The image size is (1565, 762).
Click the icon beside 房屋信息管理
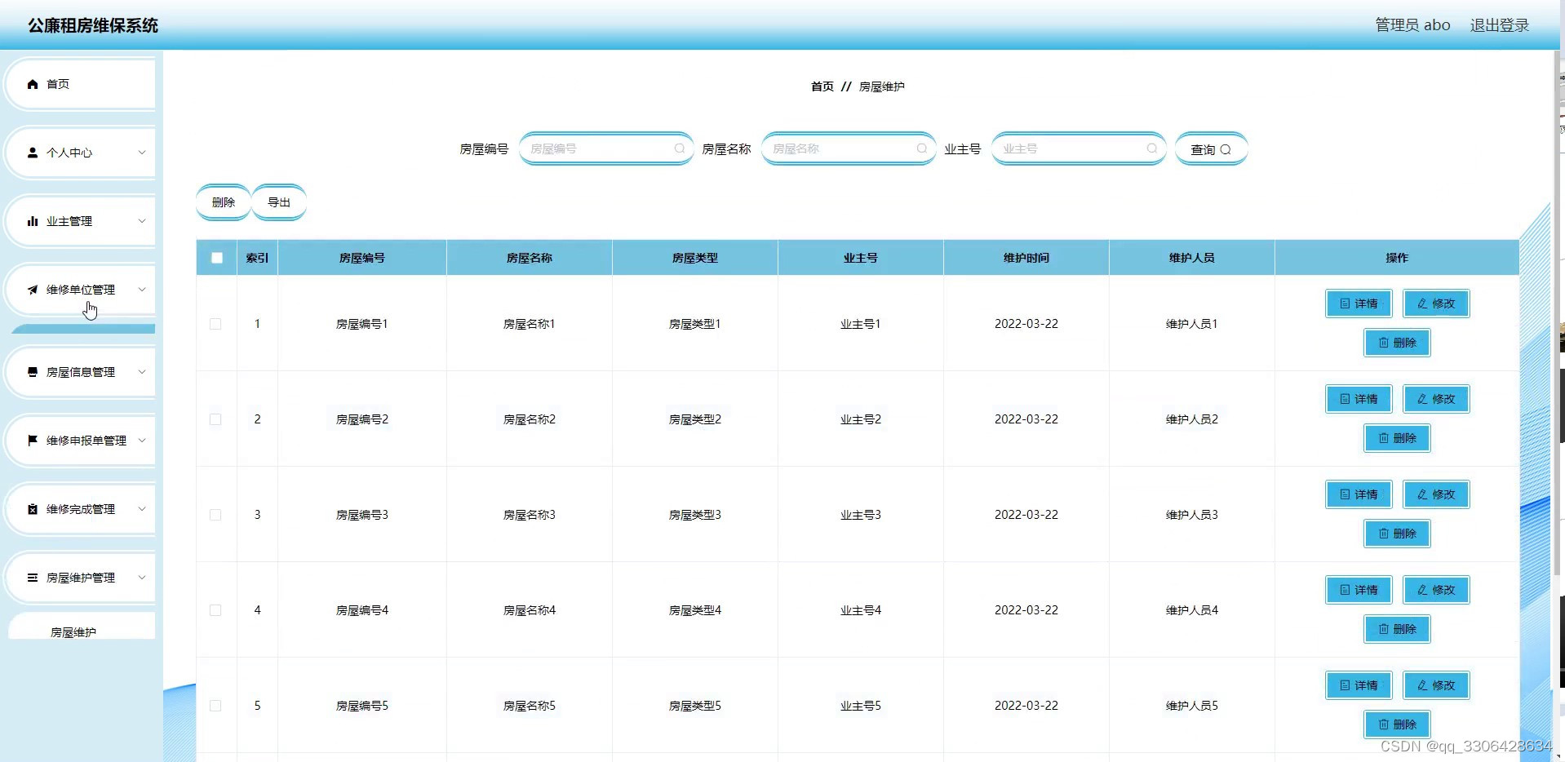click(x=33, y=372)
